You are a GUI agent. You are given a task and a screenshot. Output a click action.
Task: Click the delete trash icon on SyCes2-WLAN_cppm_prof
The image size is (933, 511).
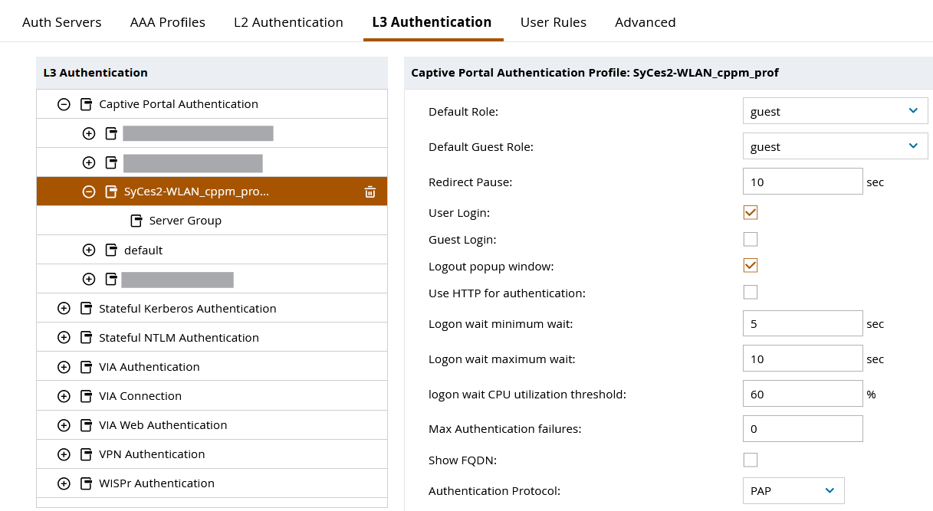coord(370,192)
